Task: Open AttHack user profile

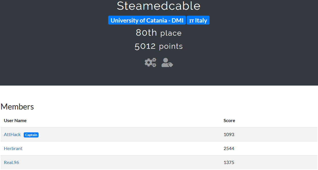Action: [12, 135]
